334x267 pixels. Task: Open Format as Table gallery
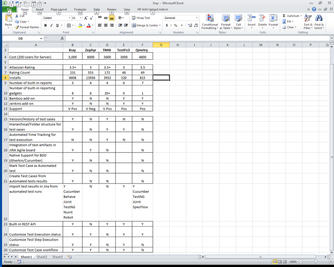tap(226, 22)
